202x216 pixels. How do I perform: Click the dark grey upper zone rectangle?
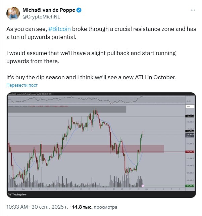pyautogui.click(x=67, y=109)
